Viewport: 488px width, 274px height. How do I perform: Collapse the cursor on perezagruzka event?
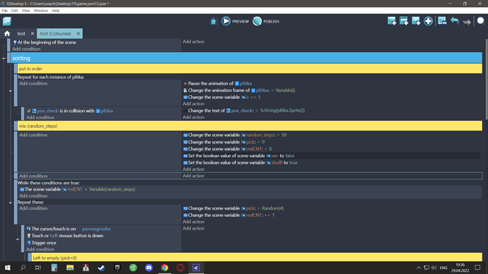point(18,239)
